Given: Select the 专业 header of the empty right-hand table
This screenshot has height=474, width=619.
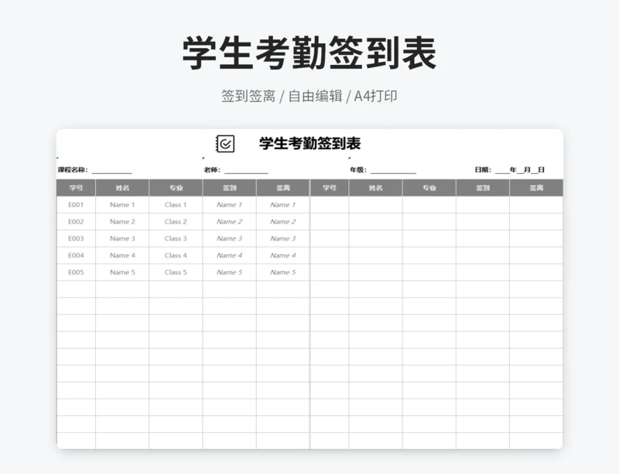Looking at the screenshot, I should point(429,188).
